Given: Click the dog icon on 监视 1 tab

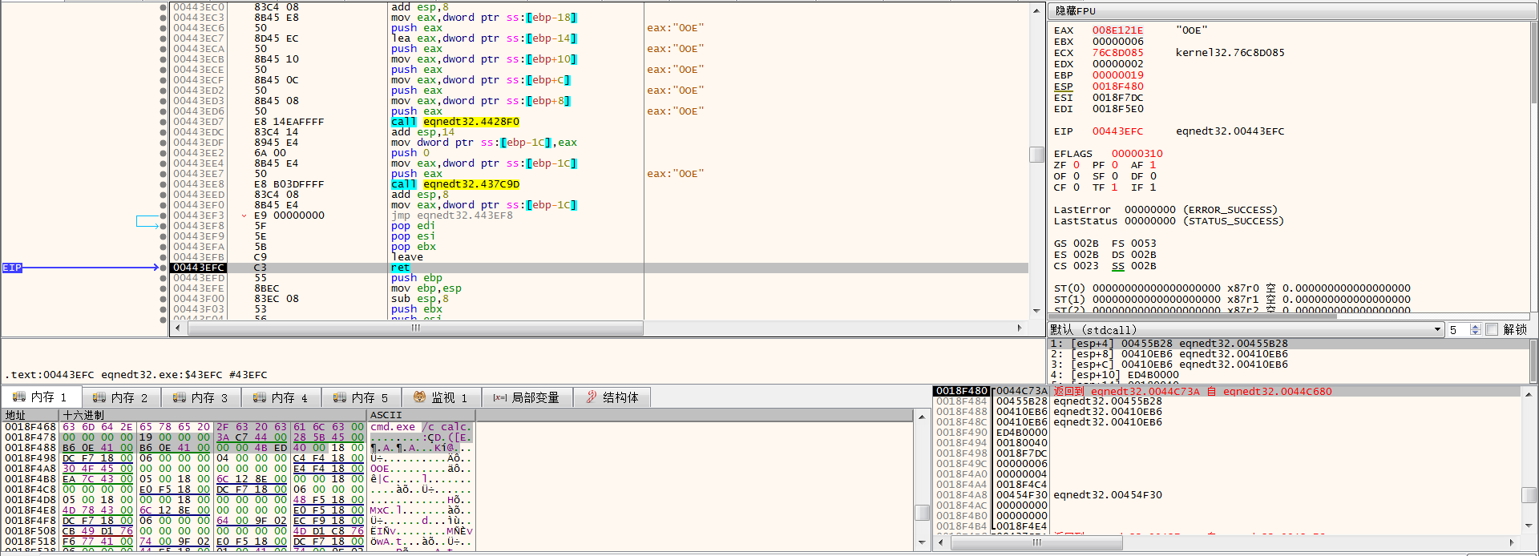Looking at the screenshot, I should (419, 397).
